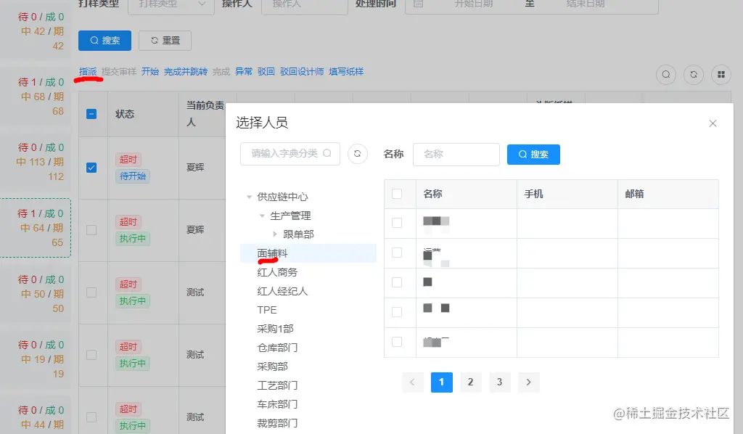Screen dimensions: 743x434
Task: Click the 完成并跳转 action link
Action: coord(186,72)
